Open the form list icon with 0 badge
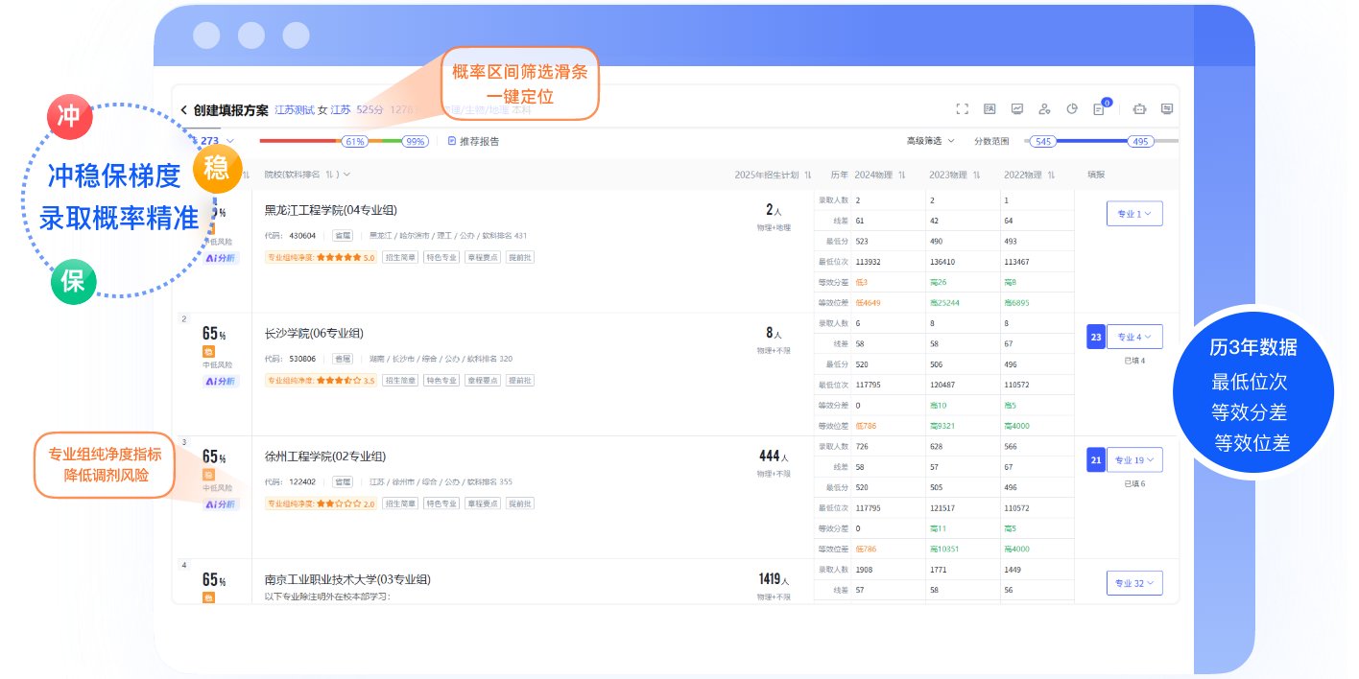 [x=1100, y=109]
